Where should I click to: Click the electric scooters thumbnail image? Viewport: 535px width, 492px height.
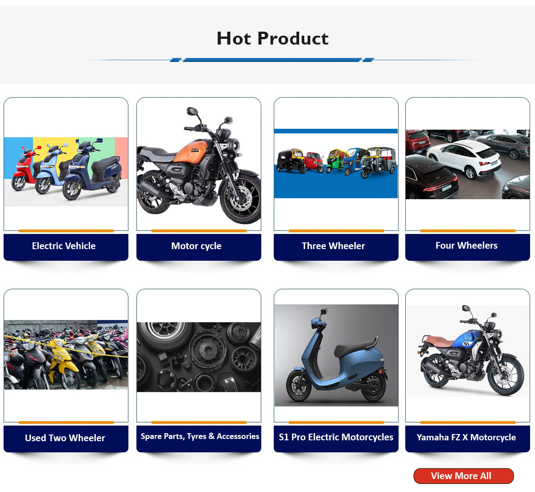(66, 172)
